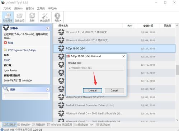This screenshot has width=179, height=131.
Task: Click the 7-Zip icon in dialog title bar
Action: pyautogui.click(x=68, y=56)
